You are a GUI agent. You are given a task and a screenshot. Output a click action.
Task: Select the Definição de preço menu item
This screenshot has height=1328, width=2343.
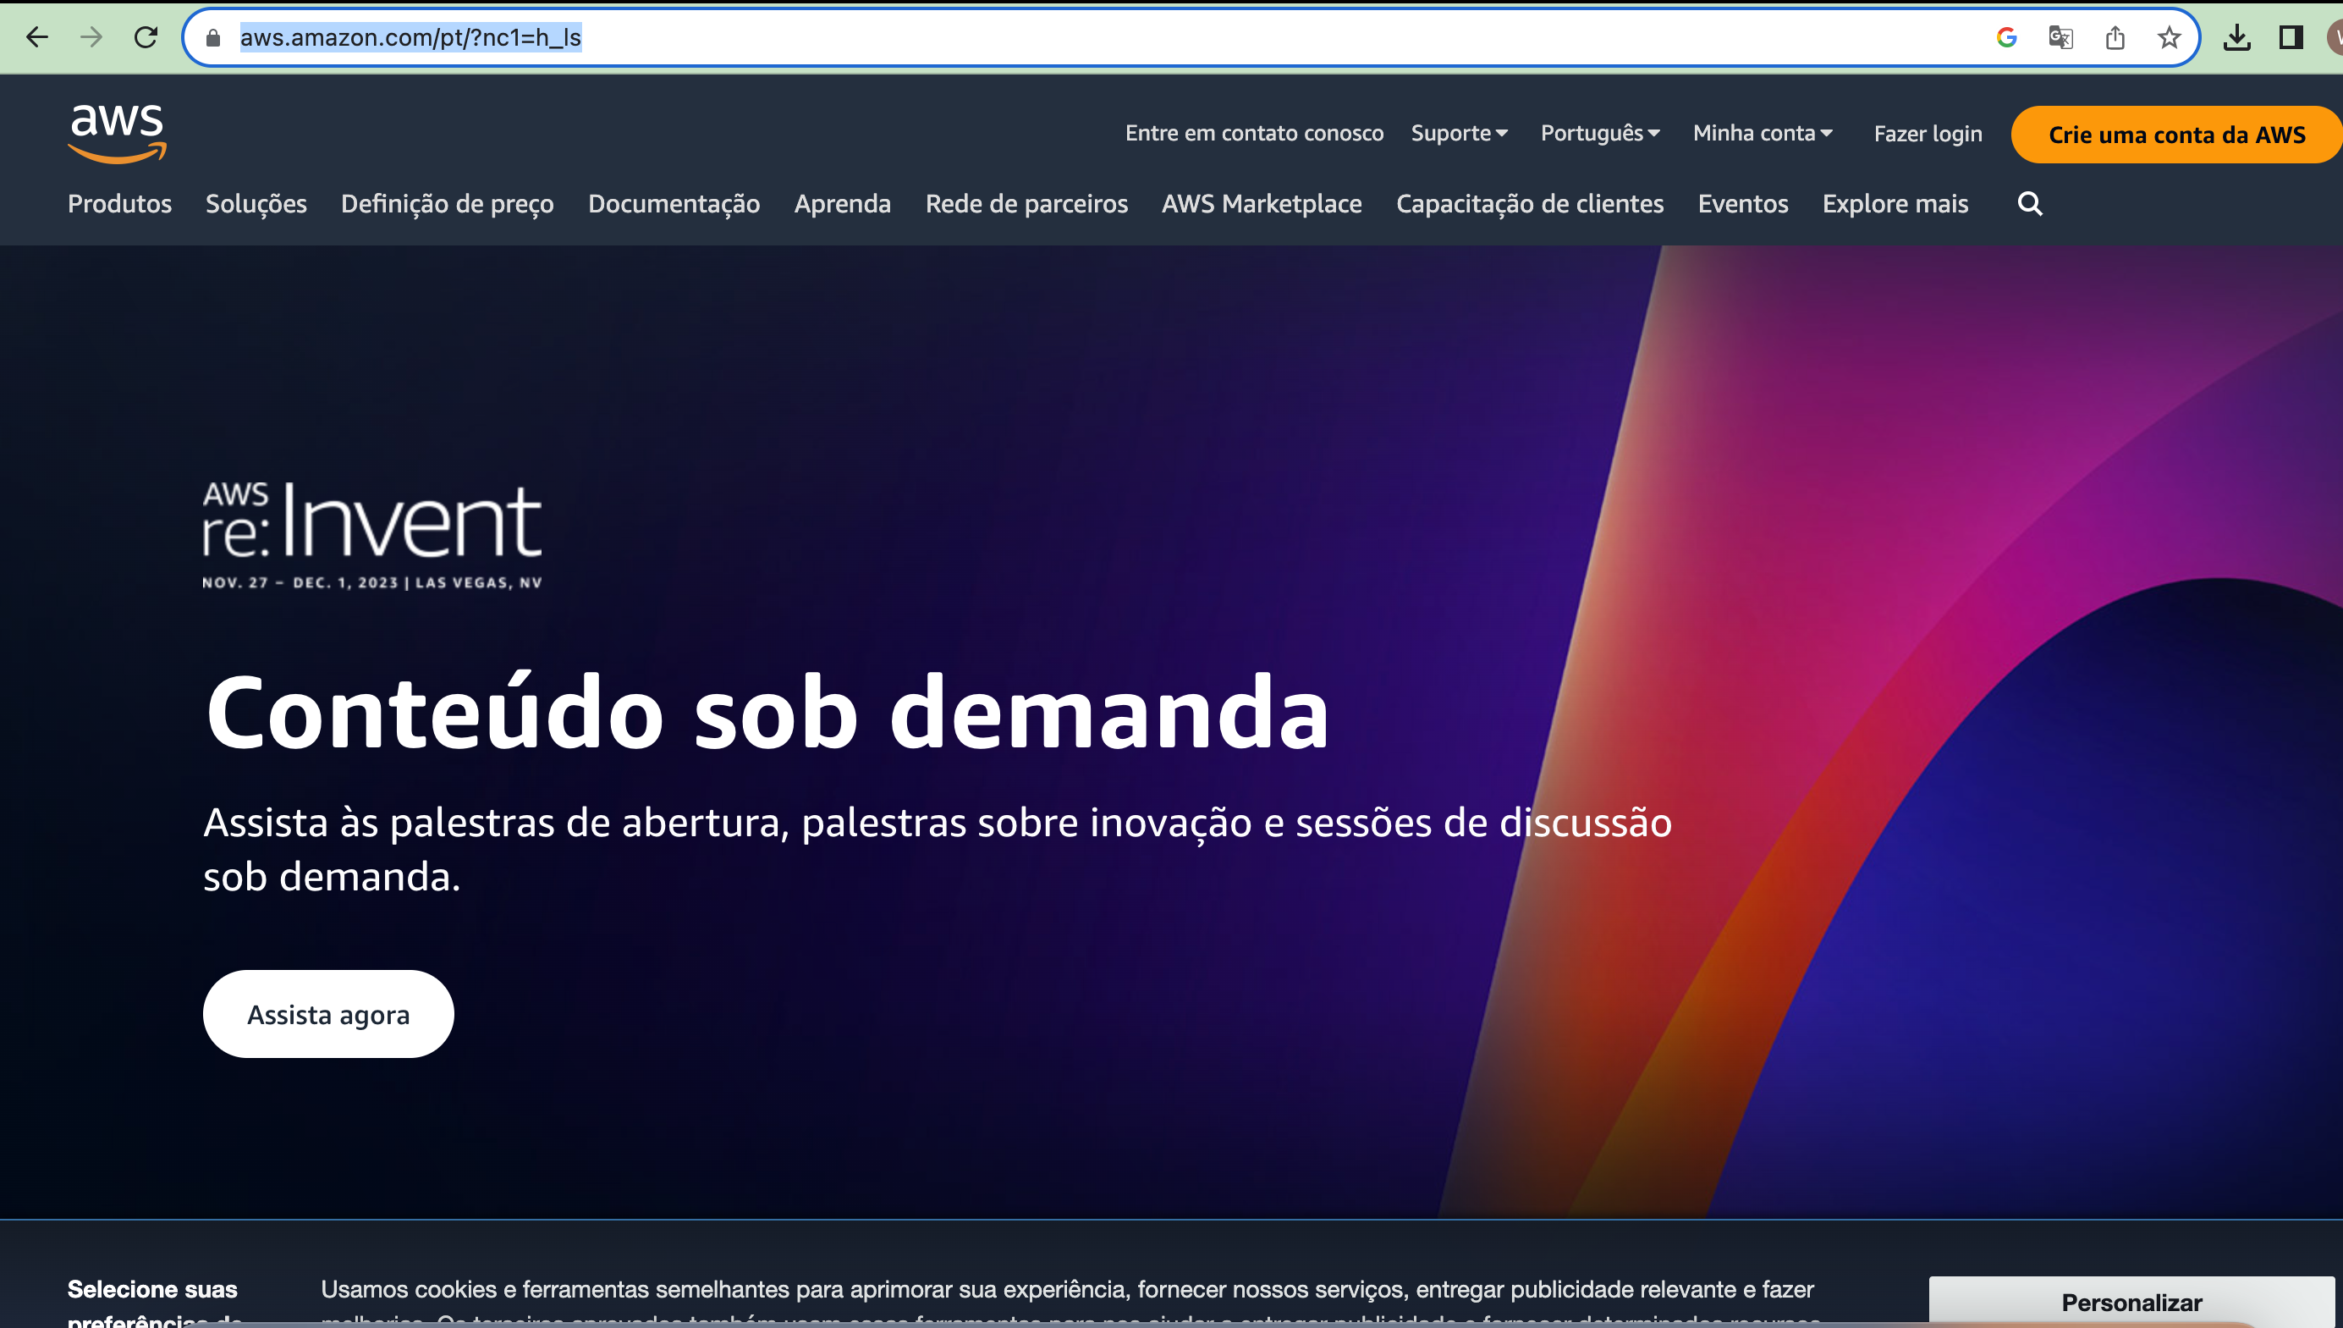(x=447, y=203)
